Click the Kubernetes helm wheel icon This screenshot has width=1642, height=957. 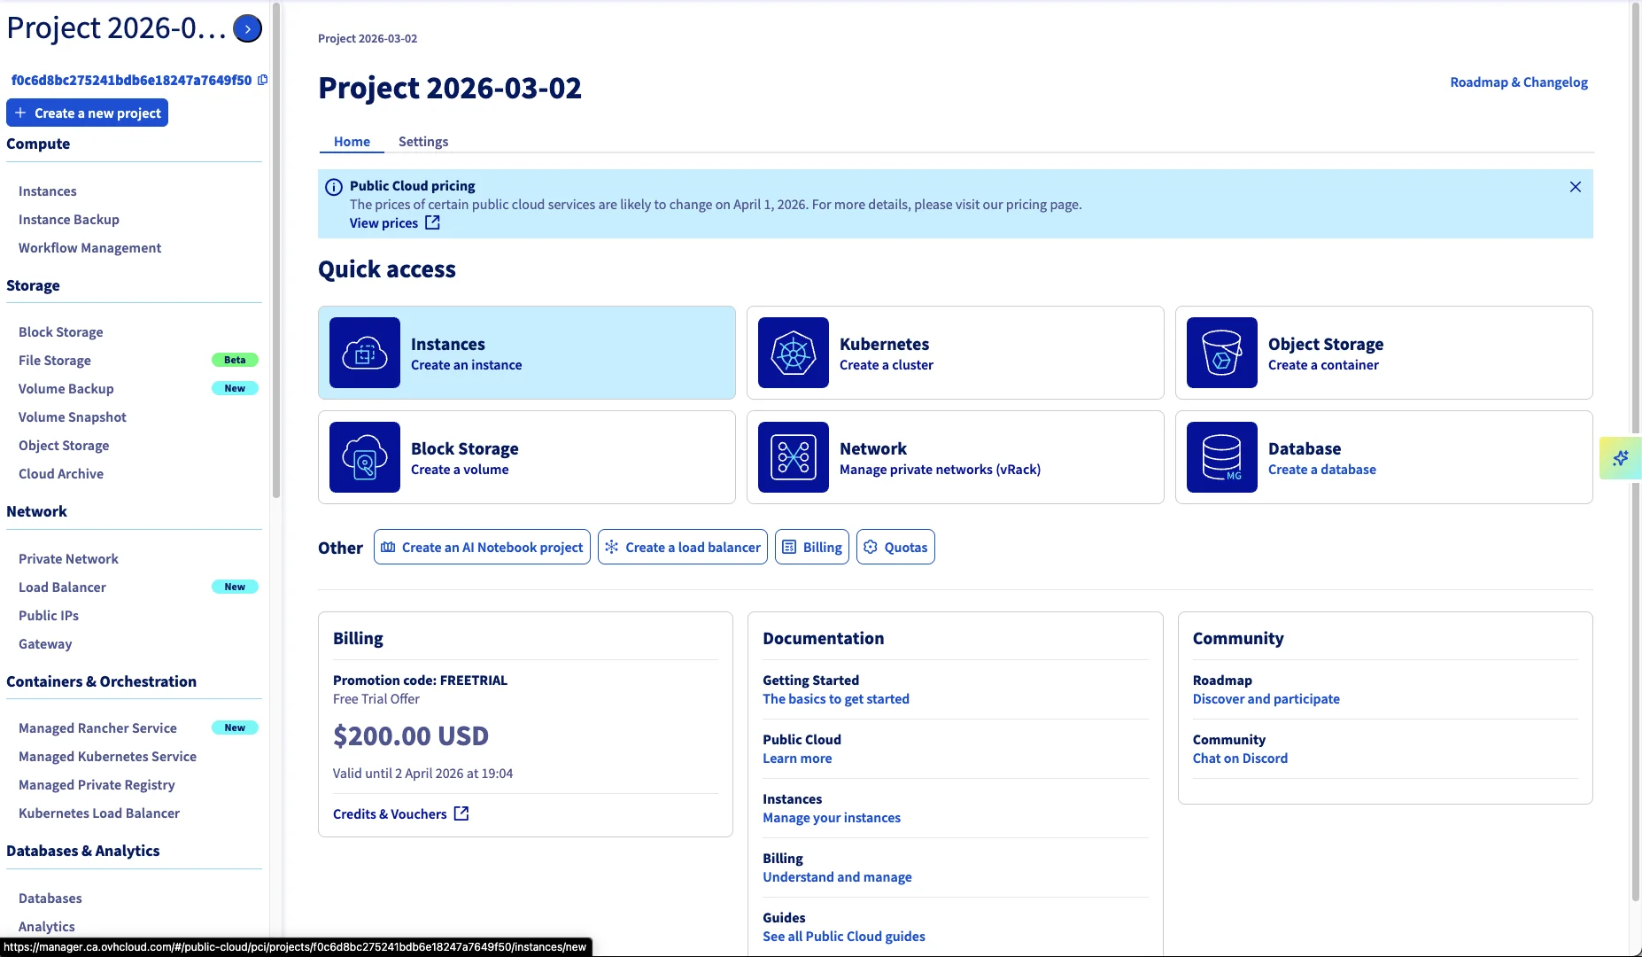(793, 353)
